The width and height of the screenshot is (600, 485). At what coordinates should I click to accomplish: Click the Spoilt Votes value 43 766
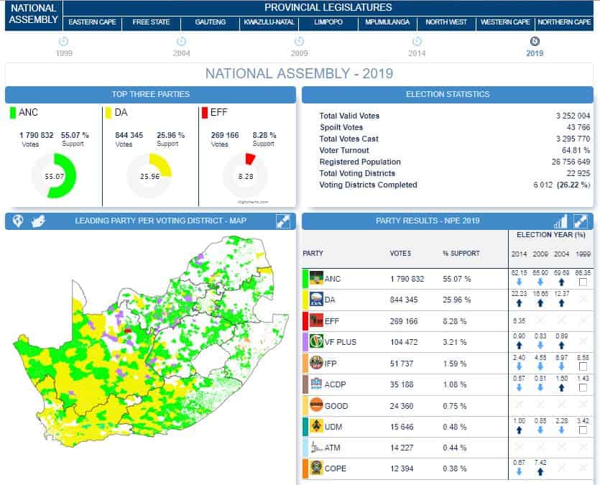coord(578,127)
